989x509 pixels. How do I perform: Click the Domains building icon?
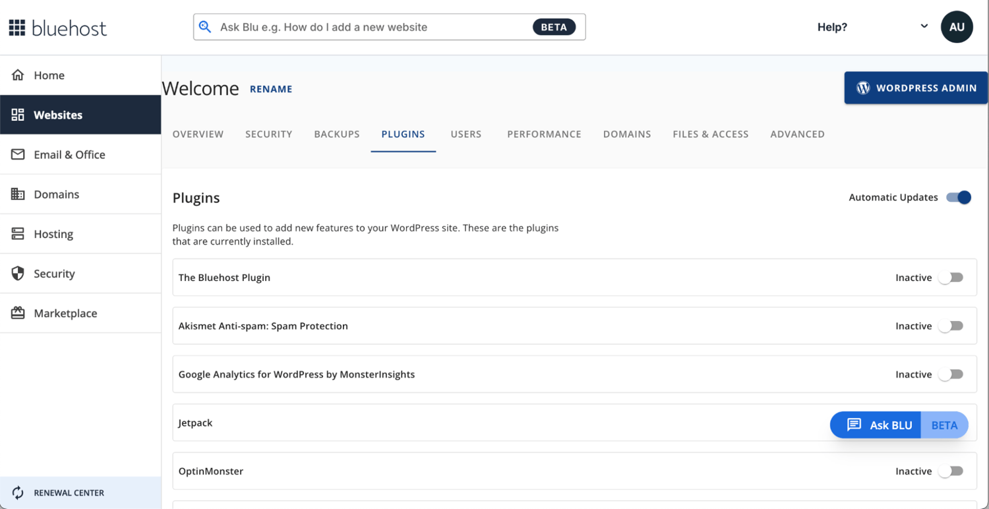click(18, 194)
